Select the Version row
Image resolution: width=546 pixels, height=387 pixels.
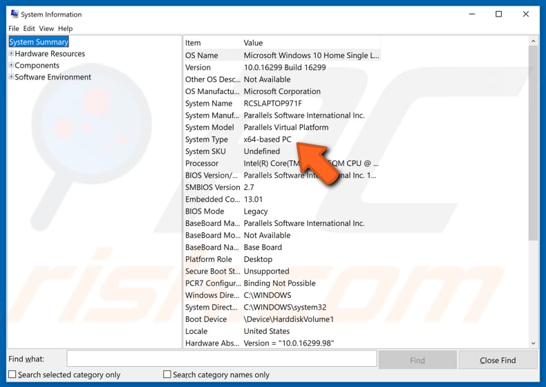282,67
